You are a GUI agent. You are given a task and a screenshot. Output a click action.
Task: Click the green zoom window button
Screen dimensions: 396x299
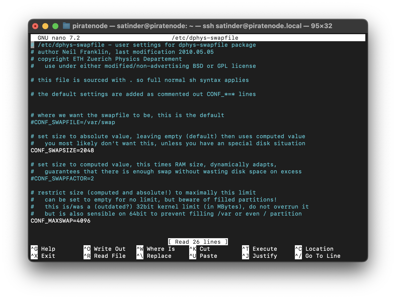(55, 26)
